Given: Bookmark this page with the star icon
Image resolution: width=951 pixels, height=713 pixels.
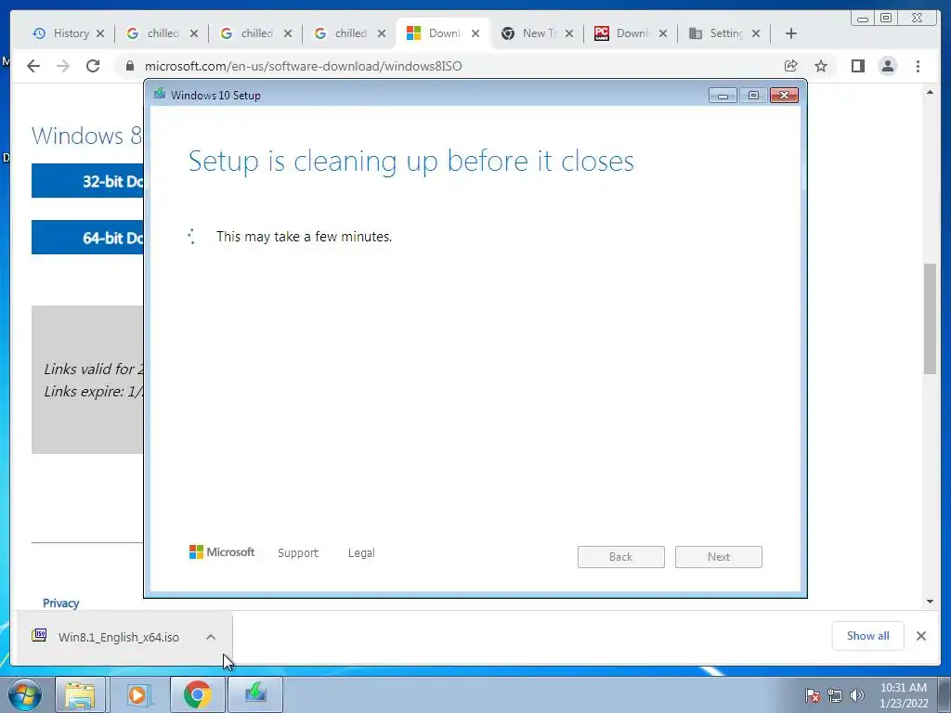Looking at the screenshot, I should coord(821,66).
